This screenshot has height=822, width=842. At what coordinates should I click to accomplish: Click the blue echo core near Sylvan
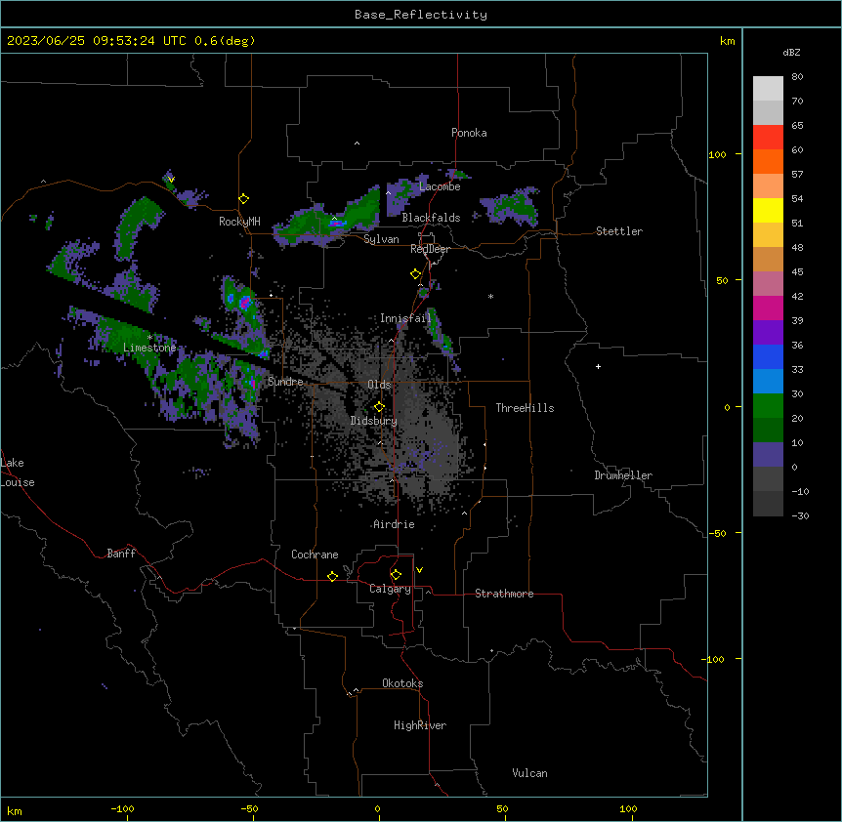tap(336, 224)
